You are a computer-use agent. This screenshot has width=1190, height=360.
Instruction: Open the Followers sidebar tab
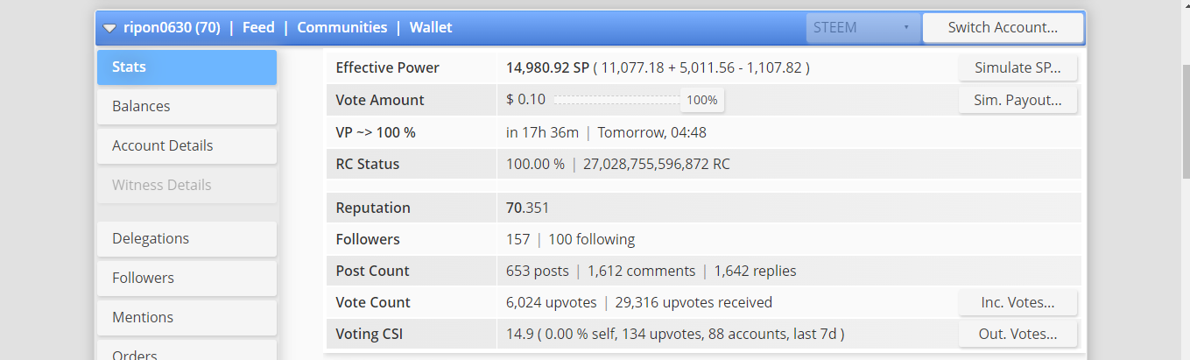coord(187,278)
